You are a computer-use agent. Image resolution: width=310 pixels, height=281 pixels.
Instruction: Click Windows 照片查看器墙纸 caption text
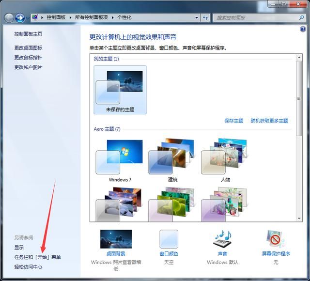click(116, 265)
